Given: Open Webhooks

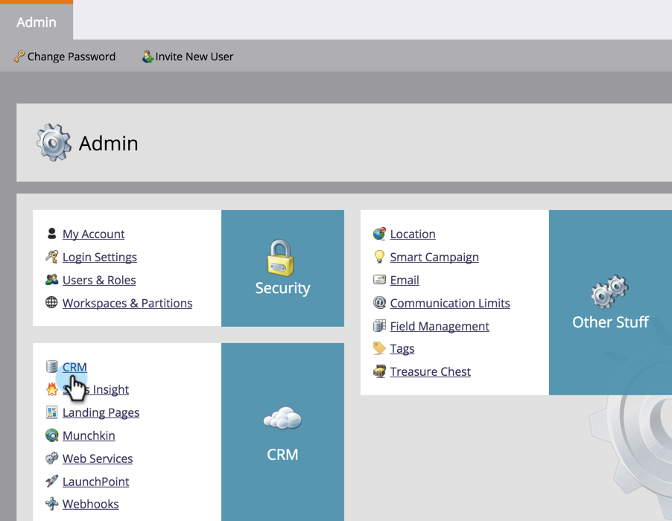Looking at the screenshot, I should (x=90, y=505).
